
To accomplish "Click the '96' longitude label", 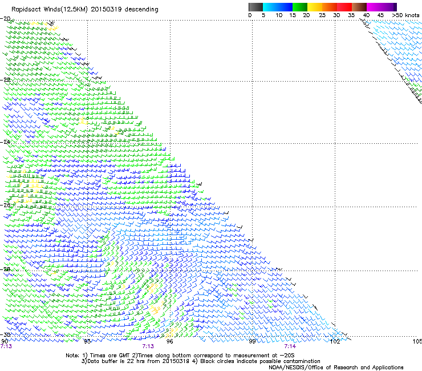I will point(170,341).
